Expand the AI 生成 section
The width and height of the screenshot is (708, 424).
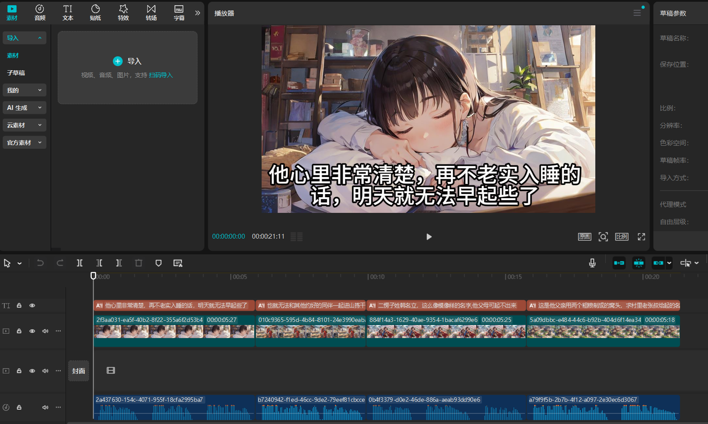click(x=24, y=108)
